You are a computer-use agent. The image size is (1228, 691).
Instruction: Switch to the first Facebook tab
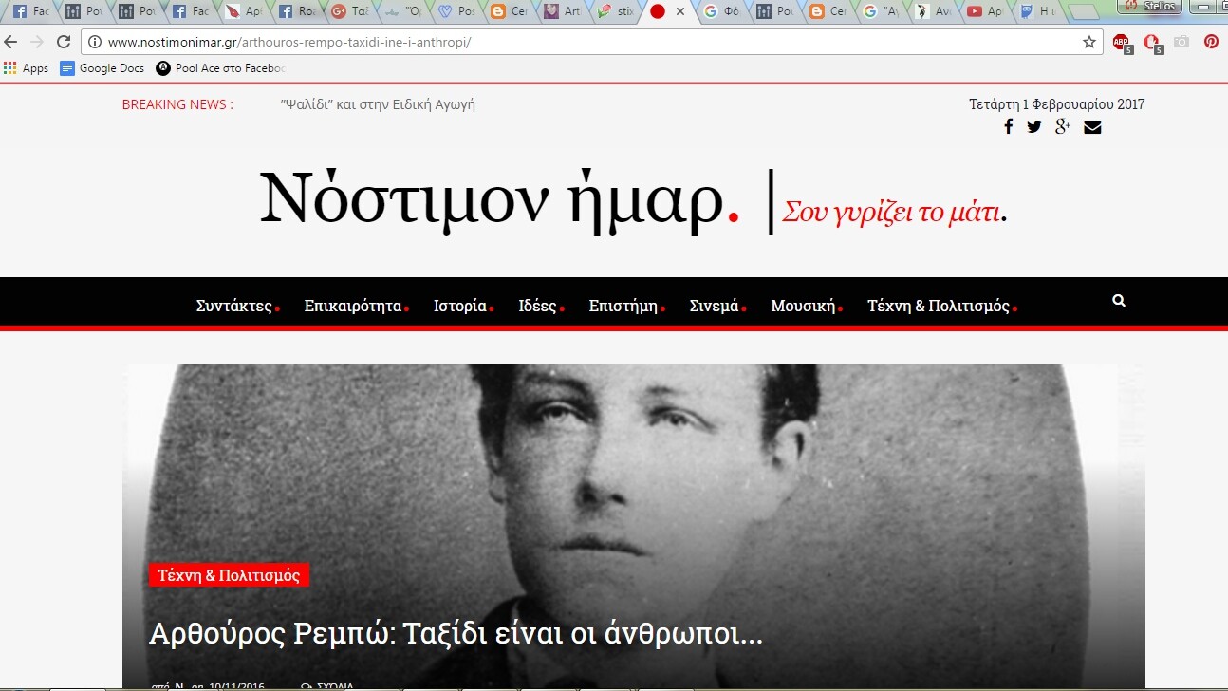click(x=29, y=11)
